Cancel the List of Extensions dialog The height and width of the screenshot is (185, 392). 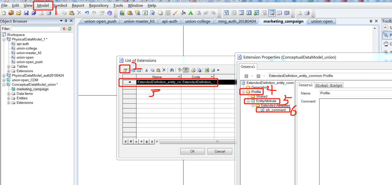(x=220, y=151)
